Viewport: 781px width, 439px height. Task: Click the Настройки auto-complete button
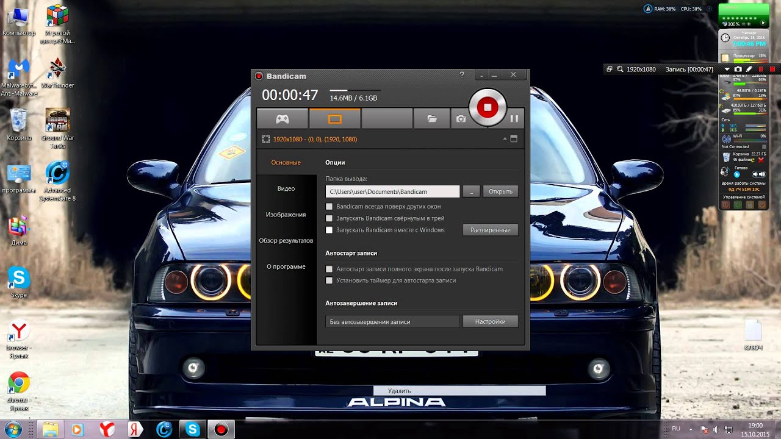491,321
